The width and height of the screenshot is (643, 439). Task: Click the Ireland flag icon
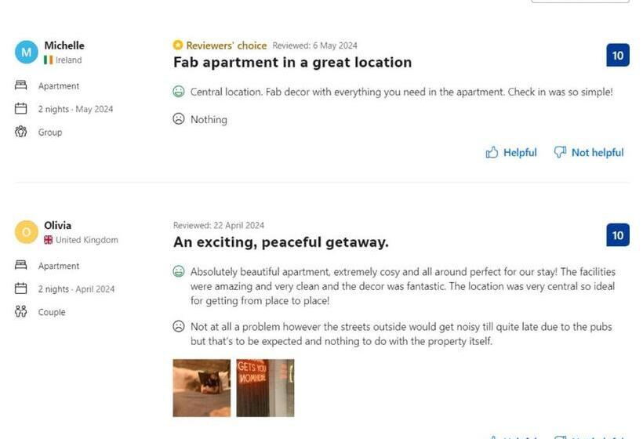click(x=49, y=60)
